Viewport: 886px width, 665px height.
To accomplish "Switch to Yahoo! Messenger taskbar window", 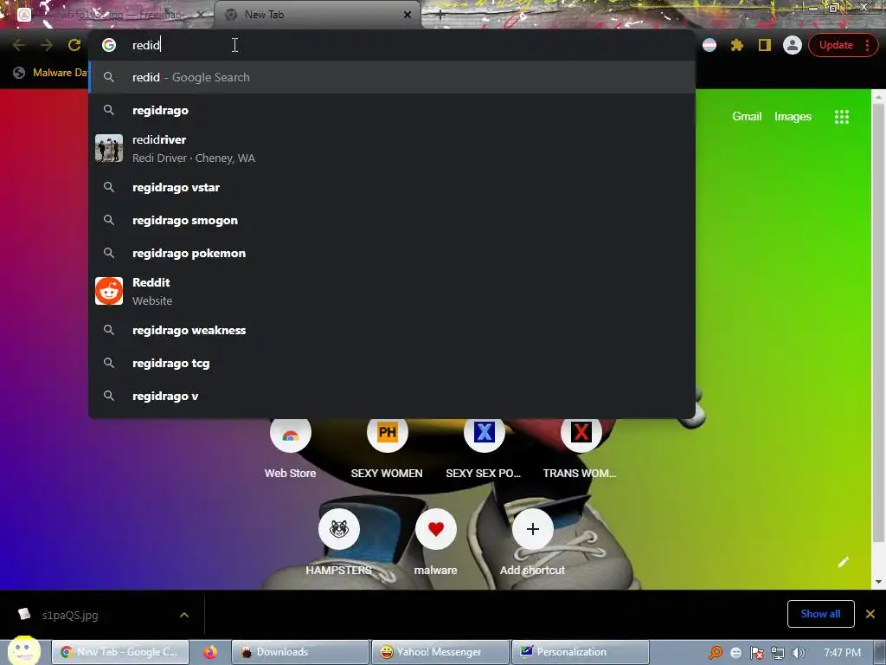I will click(x=440, y=652).
